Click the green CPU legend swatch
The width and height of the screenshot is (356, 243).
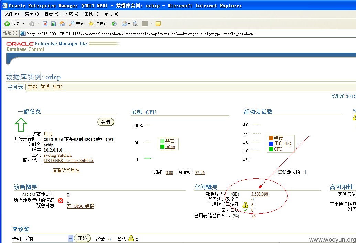click(271, 149)
